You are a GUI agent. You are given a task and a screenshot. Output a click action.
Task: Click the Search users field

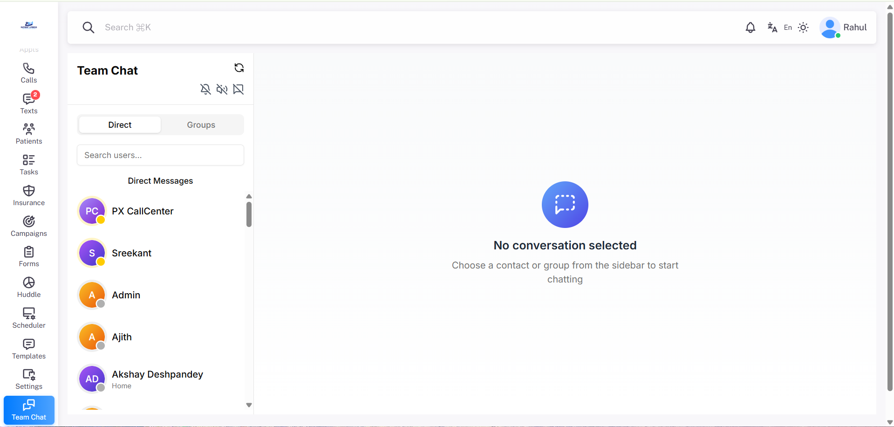click(x=160, y=155)
